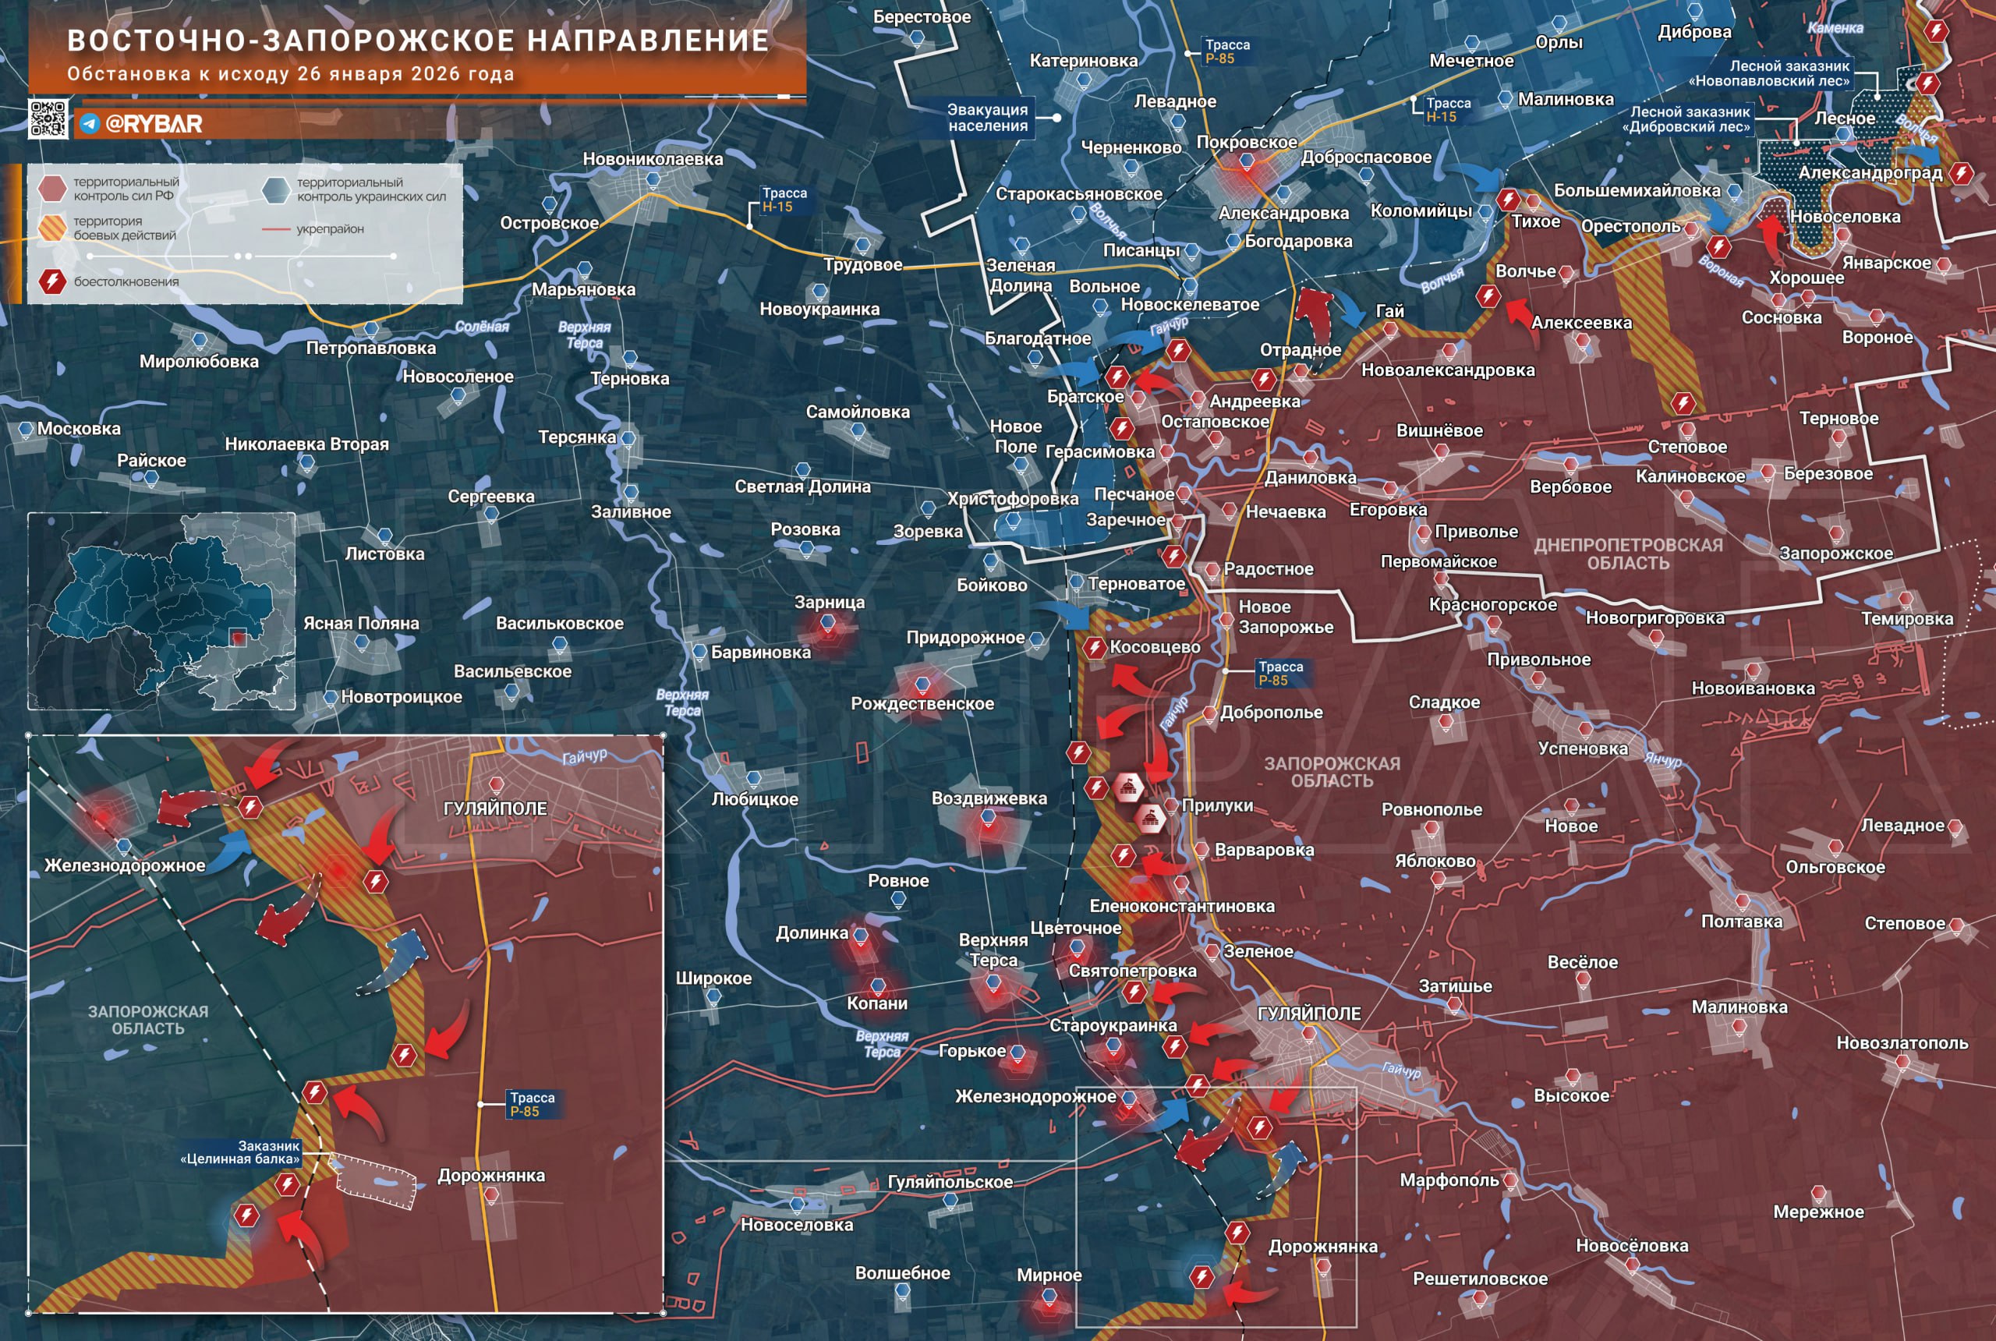The image size is (1996, 1341).
Task: Click the ГУЛЯЙПОЛЕ city label on main map
Action: coord(1308,1013)
